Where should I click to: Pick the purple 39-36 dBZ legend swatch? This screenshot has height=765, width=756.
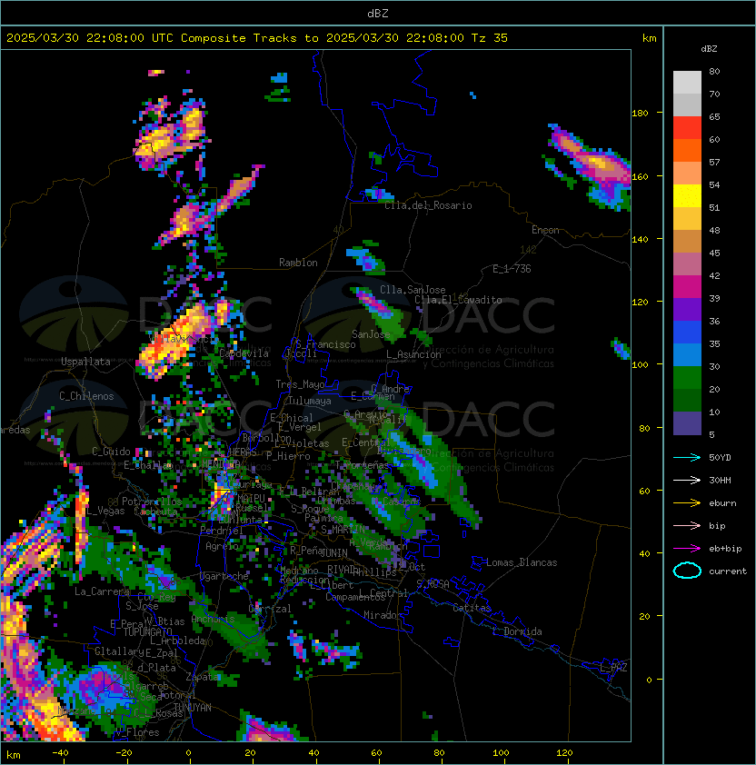point(687,310)
